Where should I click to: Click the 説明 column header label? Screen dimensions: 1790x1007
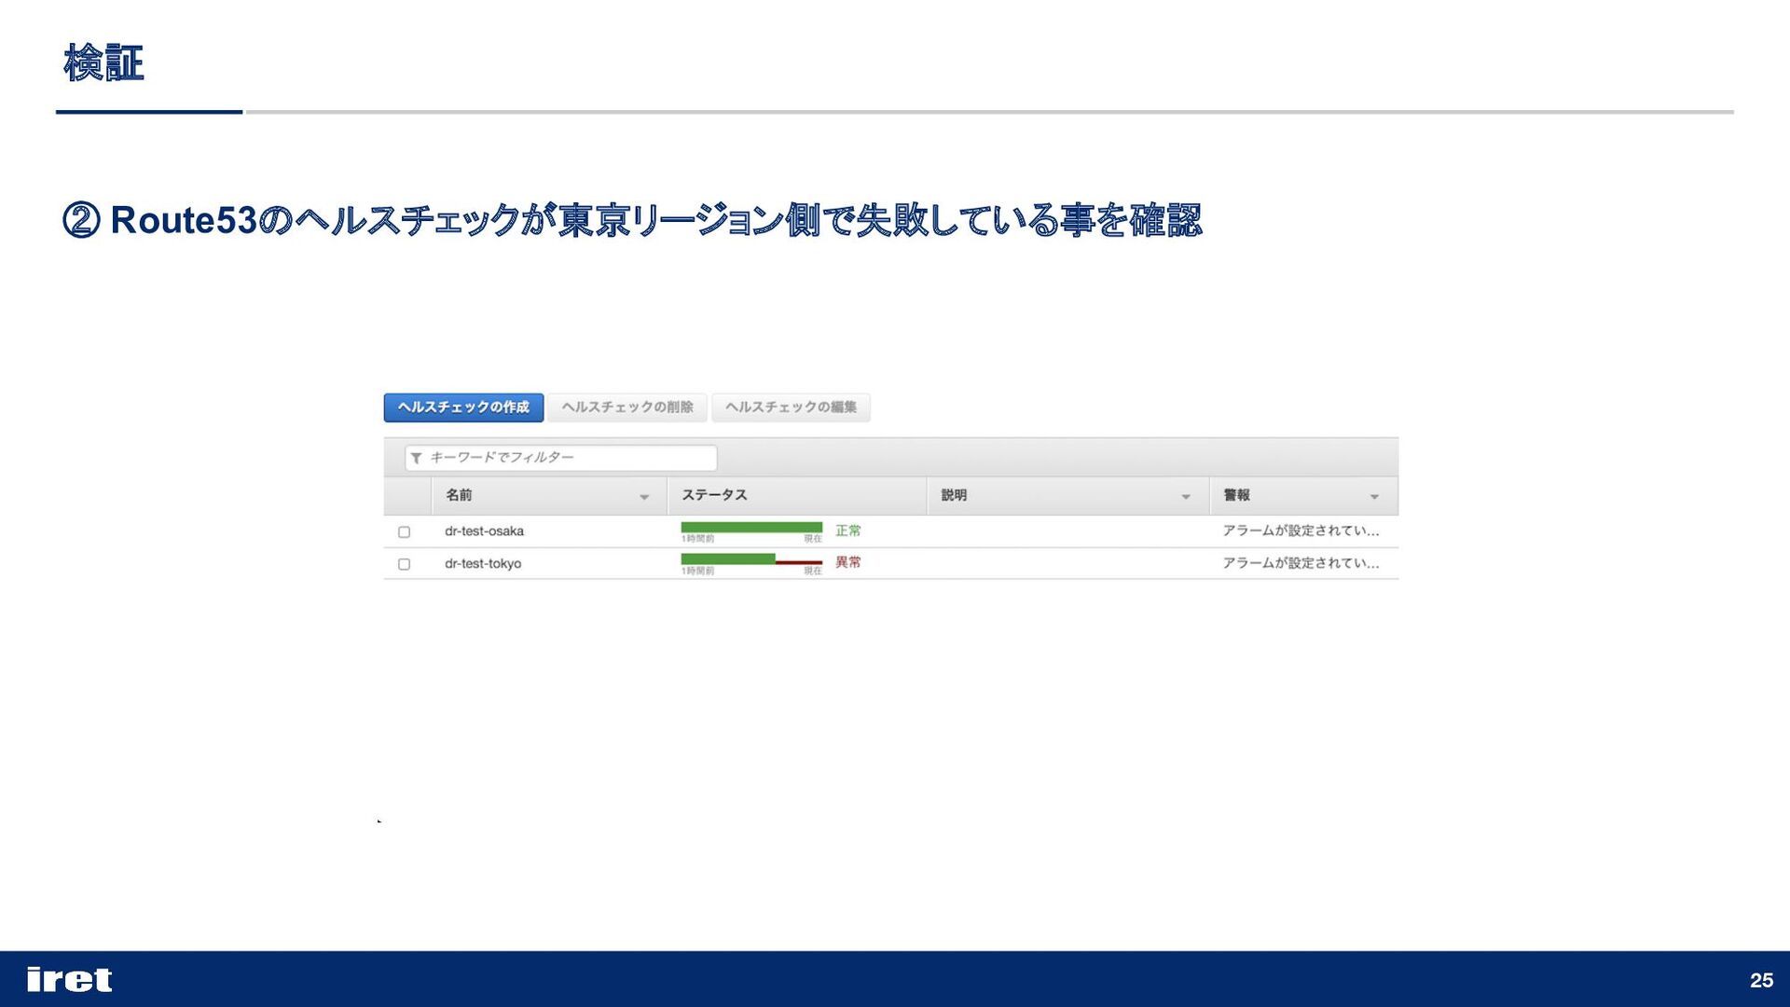pos(954,495)
